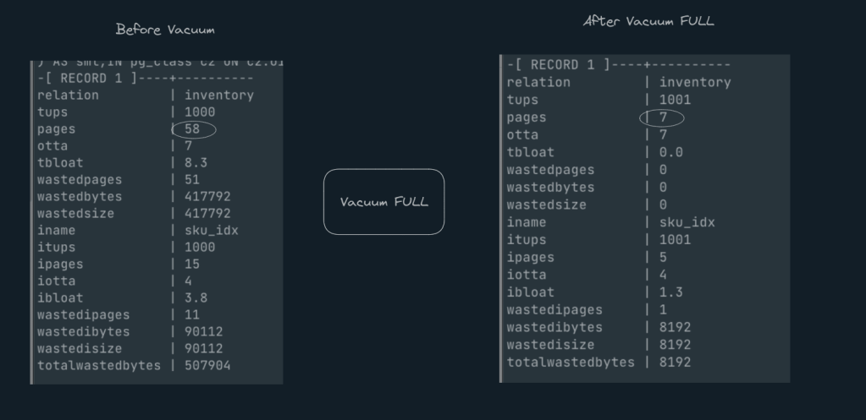Click the "Before Vacuum" heading
Screen dimensions: 866x420
[165, 30]
